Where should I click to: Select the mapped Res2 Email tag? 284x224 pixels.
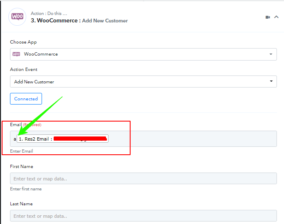pos(62,139)
